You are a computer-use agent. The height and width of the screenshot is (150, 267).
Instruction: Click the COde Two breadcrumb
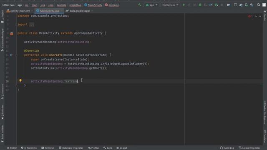tap(8, 5)
